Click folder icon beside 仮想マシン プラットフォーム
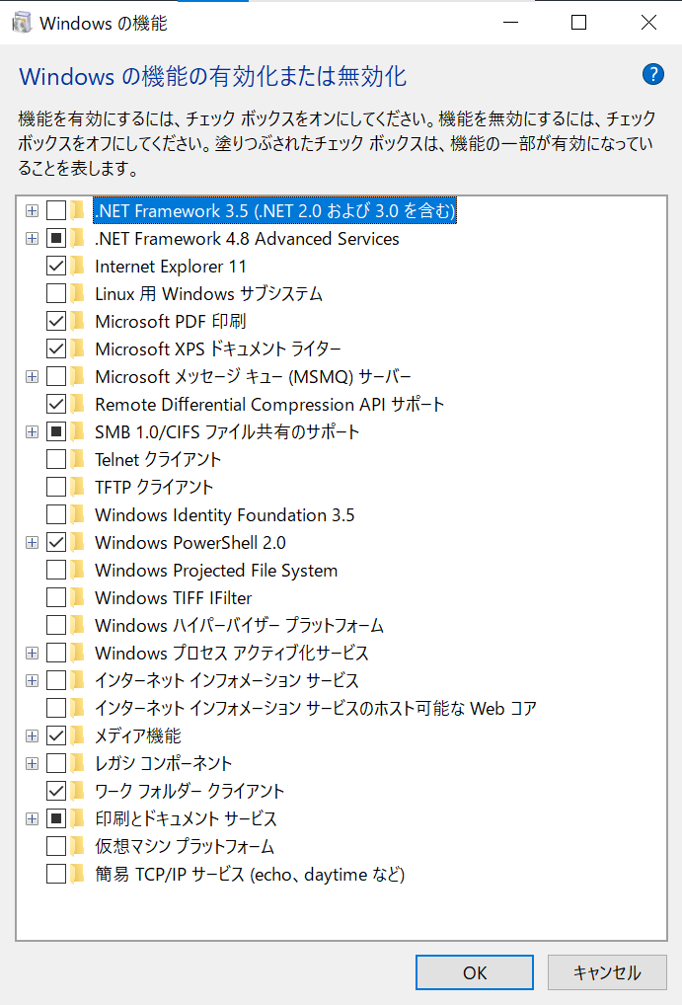 (78, 846)
